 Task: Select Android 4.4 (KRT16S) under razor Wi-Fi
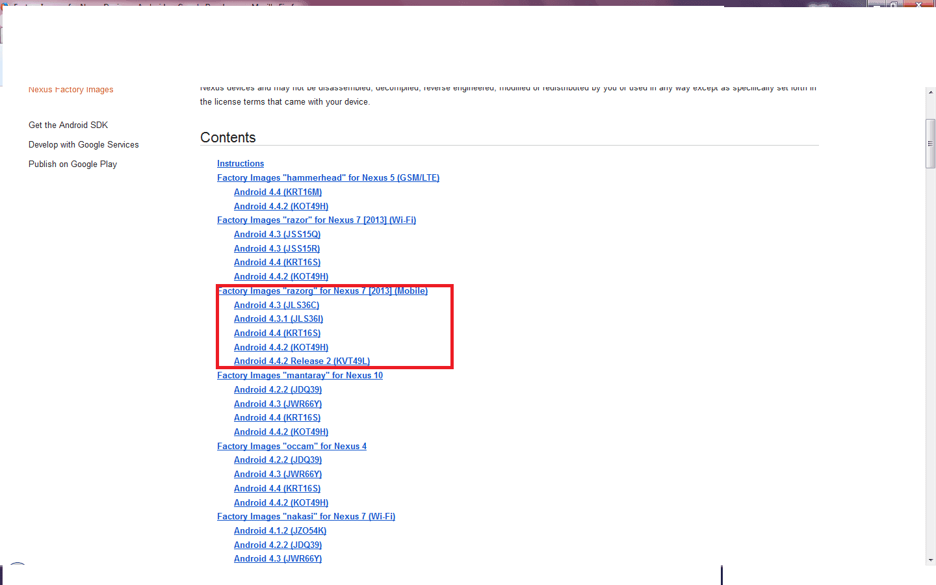278,263
